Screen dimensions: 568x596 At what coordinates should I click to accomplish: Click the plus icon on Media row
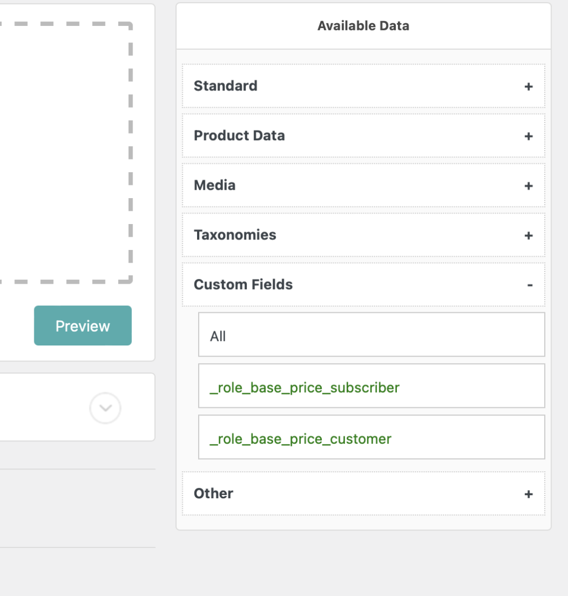(528, 186)
